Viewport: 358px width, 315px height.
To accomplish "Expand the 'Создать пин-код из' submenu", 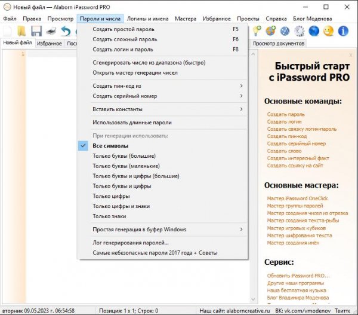I will point(163,86).
